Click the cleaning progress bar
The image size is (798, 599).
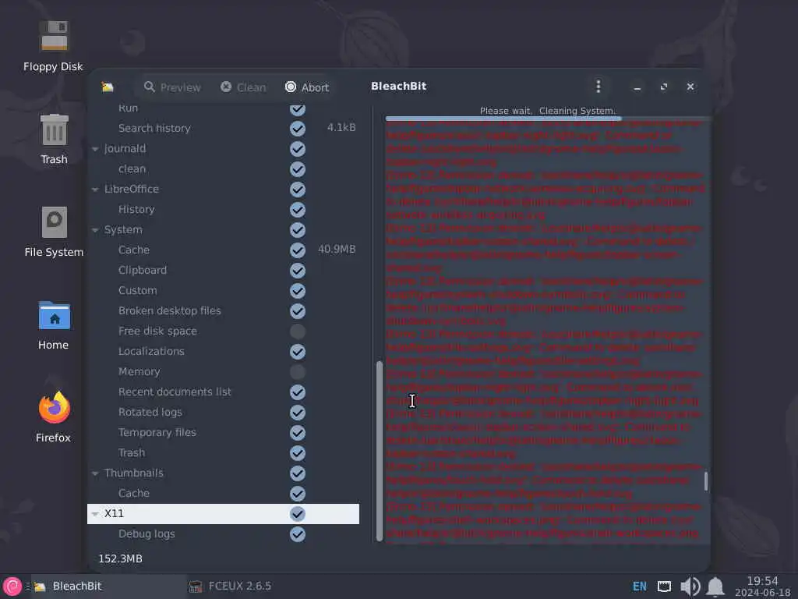click(547, 119)
